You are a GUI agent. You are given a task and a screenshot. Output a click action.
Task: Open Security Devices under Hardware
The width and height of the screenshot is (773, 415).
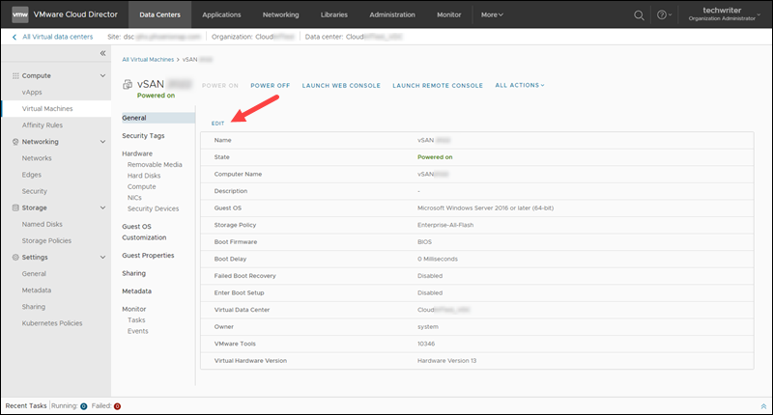click(154, 208)
